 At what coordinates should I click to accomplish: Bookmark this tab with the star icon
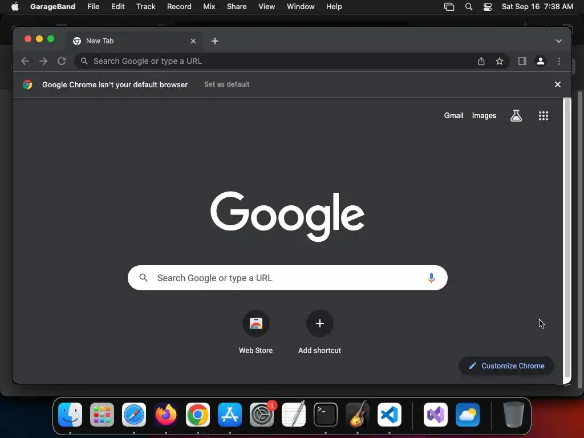tap(500, 61)
